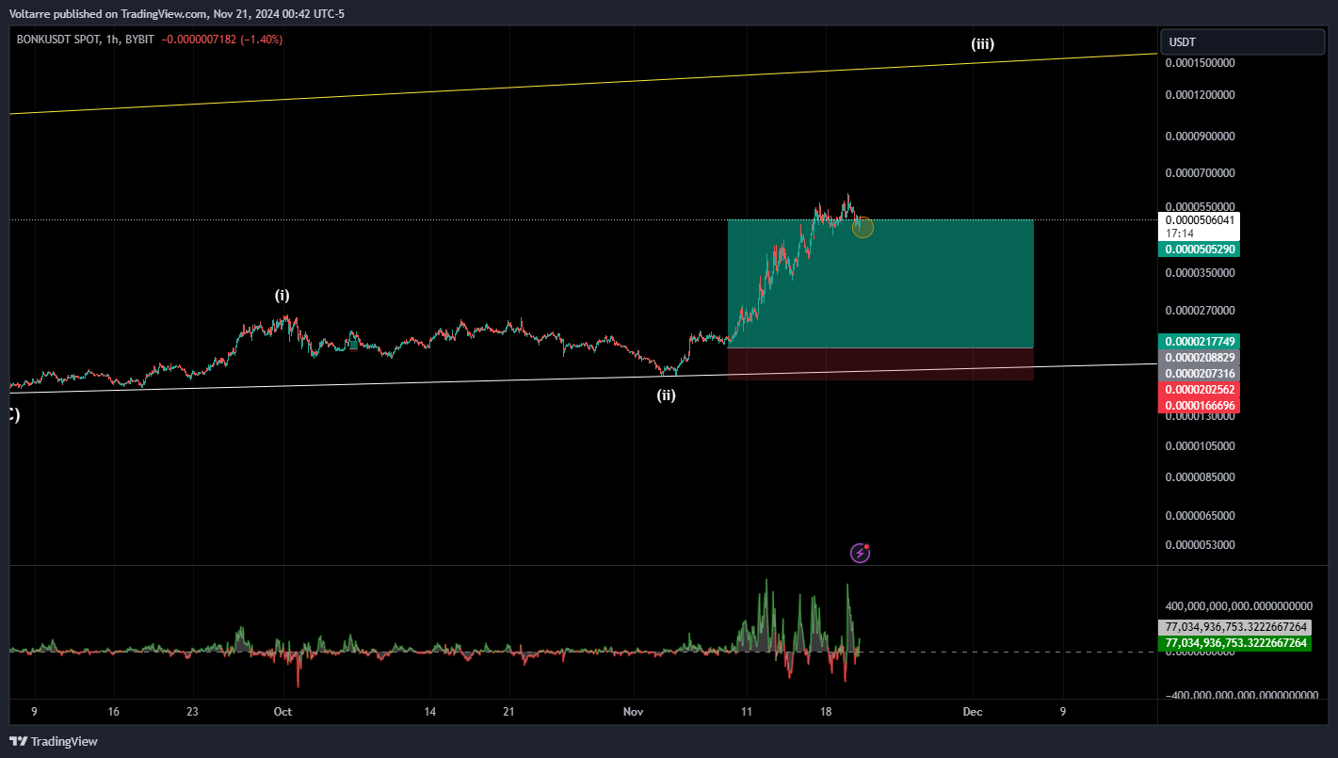Screen dimensions: 1338x758
Task: Click the 16 date label on time axis
Action: [113, 713]
